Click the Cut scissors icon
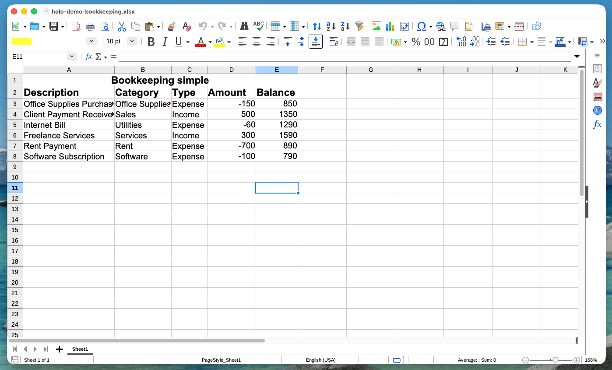The image size is (612, 370). (x=122, y=27)
